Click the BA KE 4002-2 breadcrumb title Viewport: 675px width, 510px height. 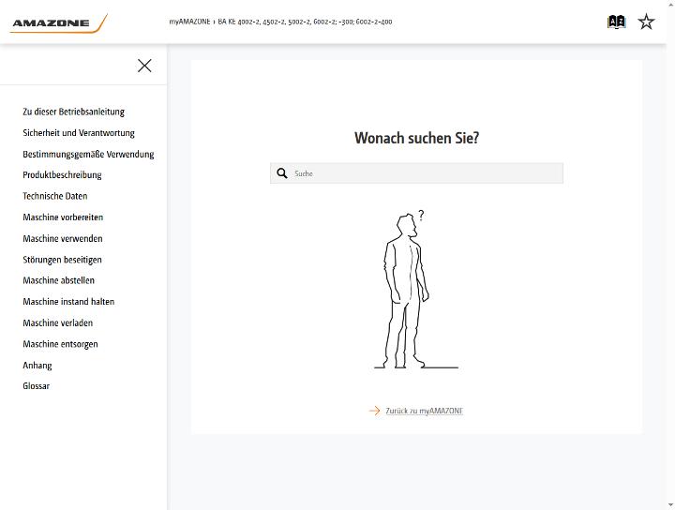[x=305, y=22]
